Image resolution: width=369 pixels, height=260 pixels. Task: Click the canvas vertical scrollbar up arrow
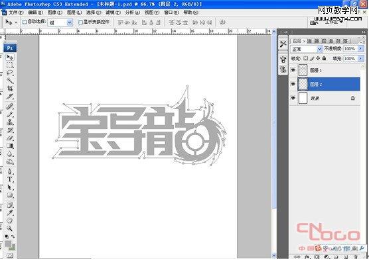tap(273, 31)
